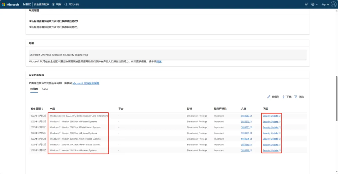Viewport: 338px width, 174px height.
Task: Select Windows 11 Version 23H2 for ARM64-based Systems
Action: pos(75,127)
